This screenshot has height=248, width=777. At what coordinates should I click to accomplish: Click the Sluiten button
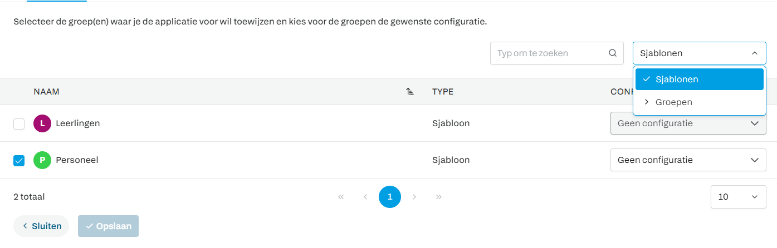[41, 226]
